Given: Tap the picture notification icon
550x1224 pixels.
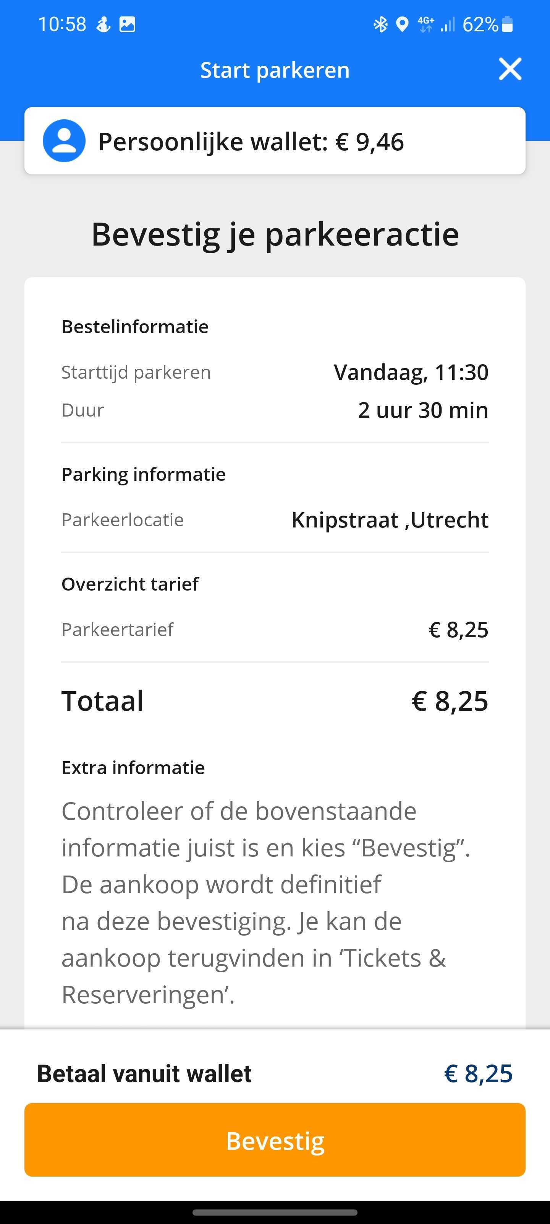Looking at the screenshot, I should pos(127,24).
